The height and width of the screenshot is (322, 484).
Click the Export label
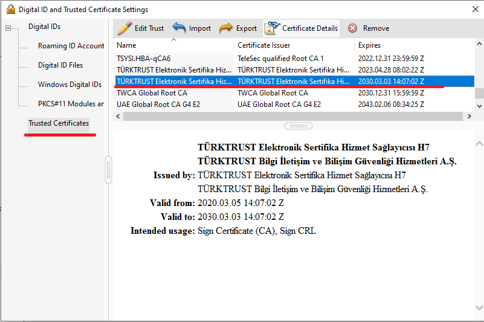tap(247, 28)
